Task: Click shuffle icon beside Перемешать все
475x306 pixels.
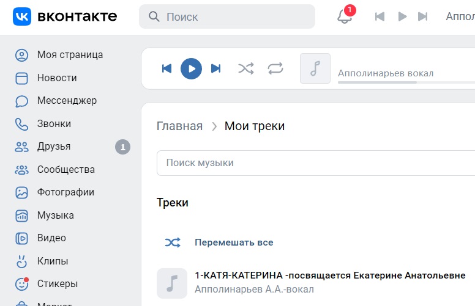Action: tap(173, 242)
